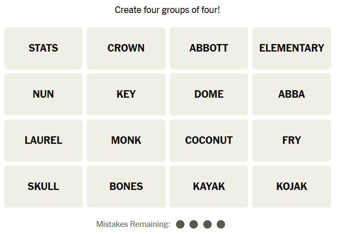The height and width of the screenshot is (234, 337).
Task: Click the "Mistakes Remaining" label
Action: 133,224
